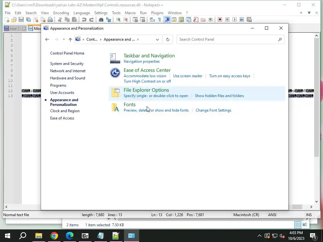The width and height of the screenshot is (323, 242).
Task: Click Notepad++ Paste toolbar icon
Action: tap(74, 20)
